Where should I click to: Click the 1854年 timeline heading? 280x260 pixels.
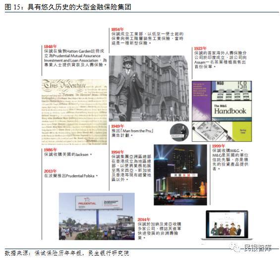tap(117, 29)
